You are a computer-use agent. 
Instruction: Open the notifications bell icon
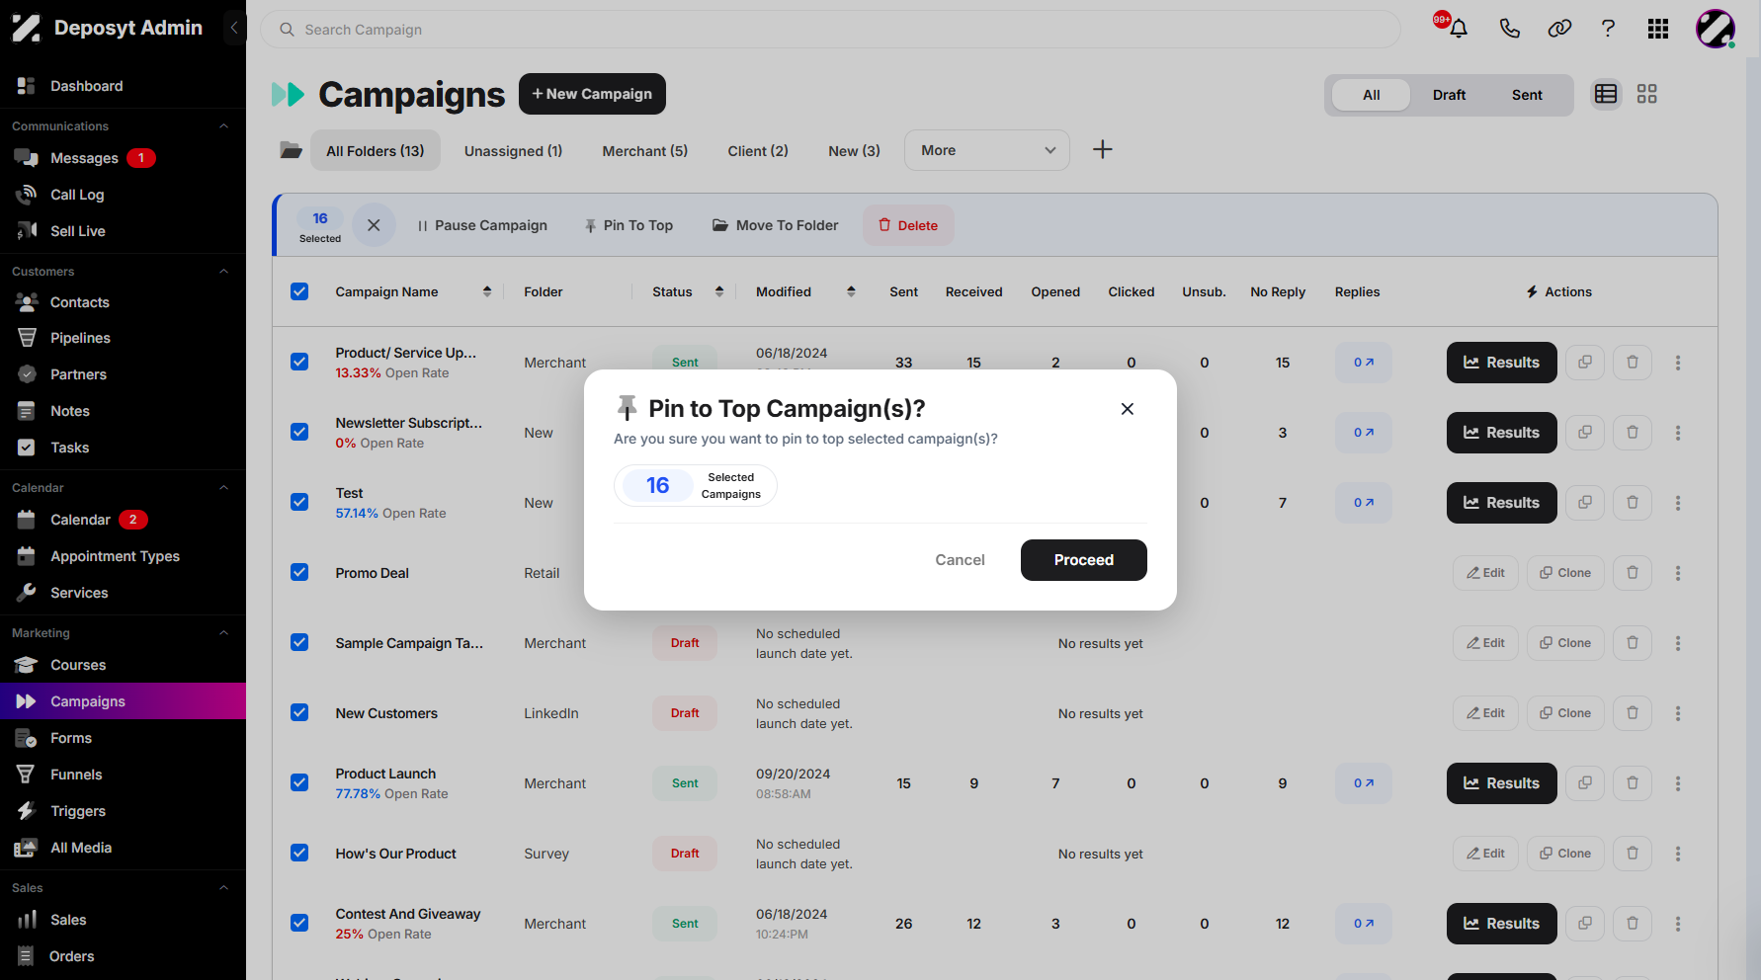[1458, 29]
